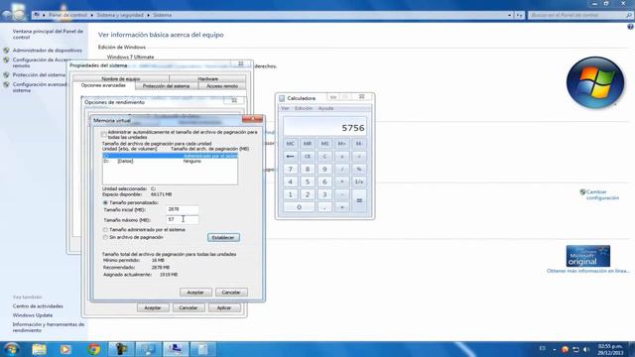Screen dimensions: 635x357
Task: Click Cambiar configuración link
Action: tap(602, 194)
